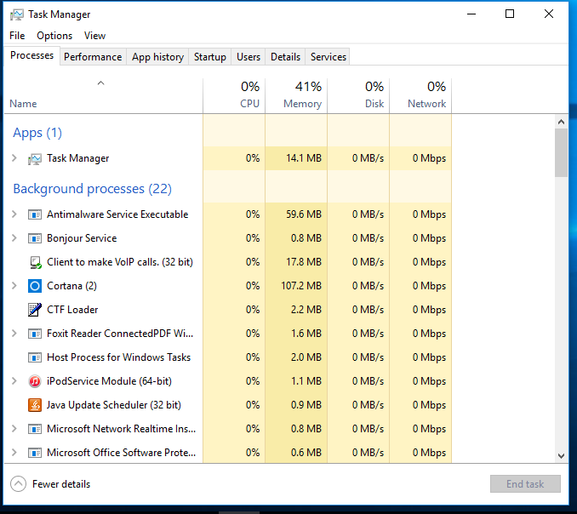Select the Java Update Scheduler (32 bit) row
This screenshot has width=577, height=514.
pos(228,405)
